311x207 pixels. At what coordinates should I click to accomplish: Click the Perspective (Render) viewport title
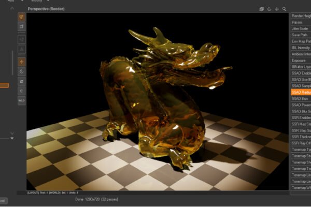[46, 9]
